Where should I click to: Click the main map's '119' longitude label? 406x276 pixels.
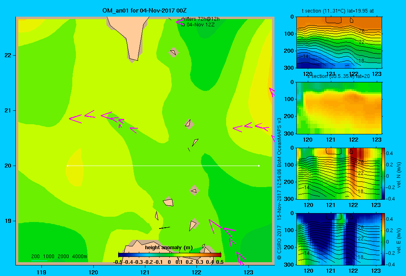[x=41, y=272]
